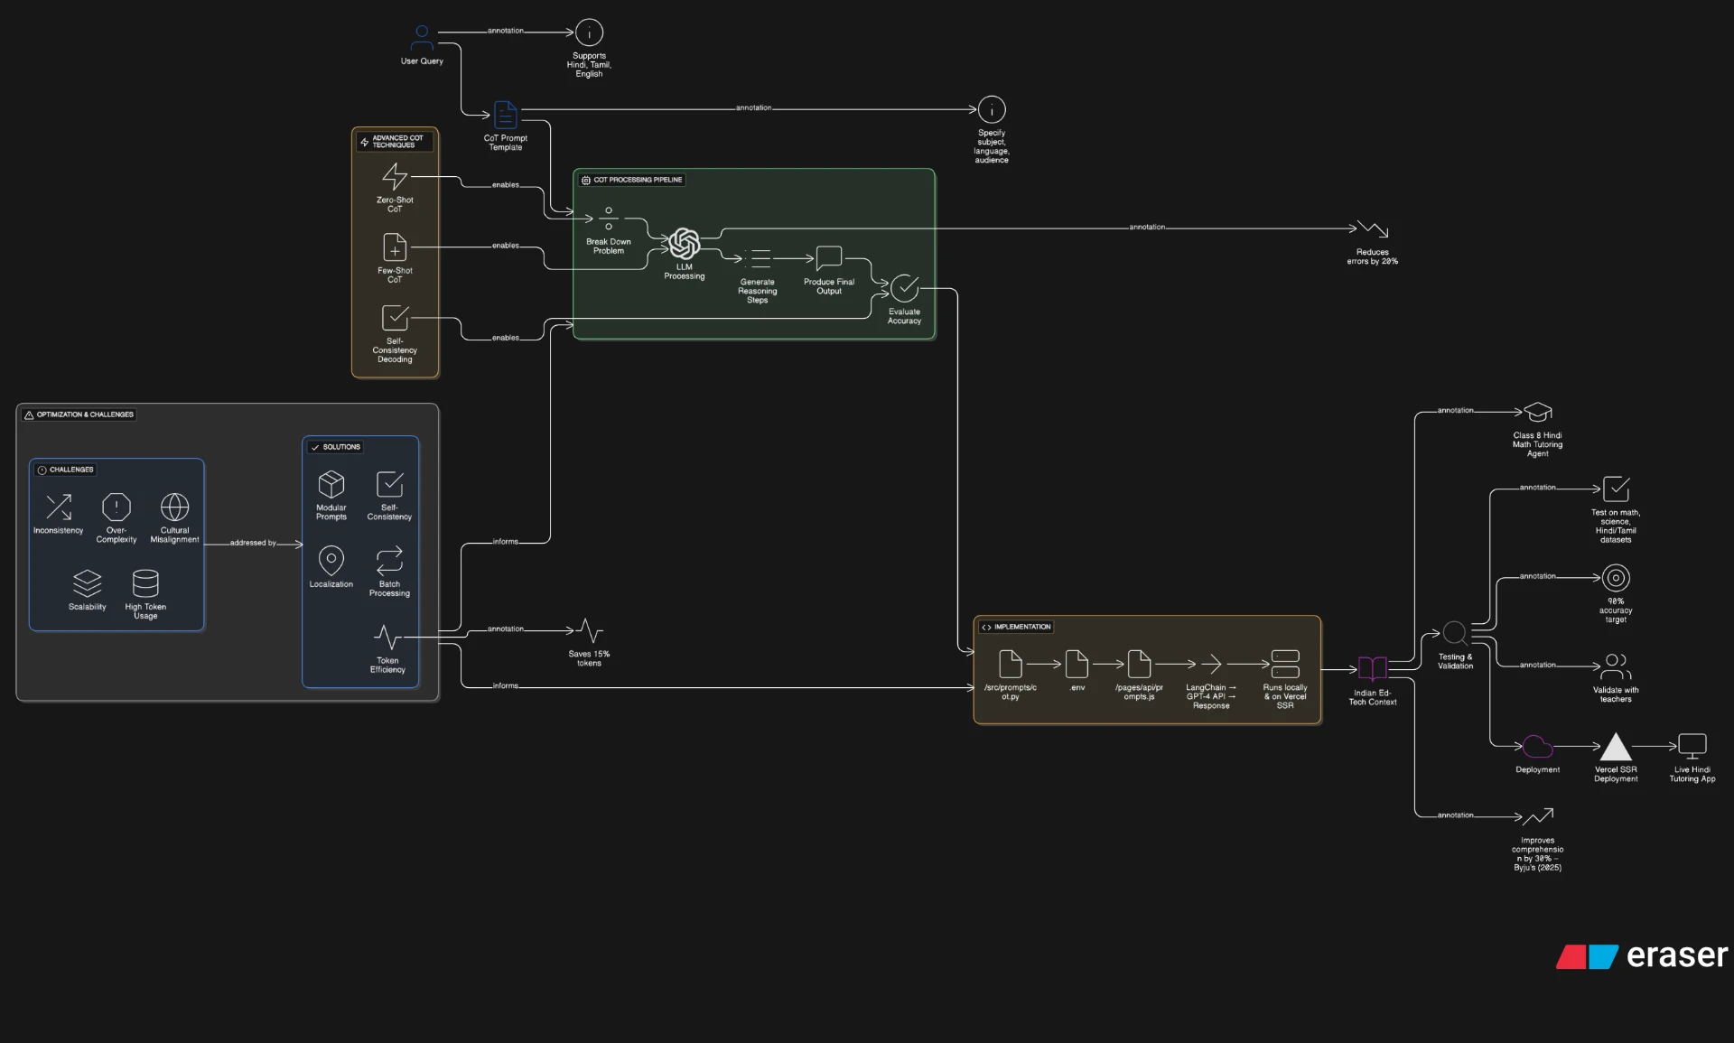1734x1043 pixels.
Task: Select the Over-Complexity warning octagon icon
Action: coord(117,507)
